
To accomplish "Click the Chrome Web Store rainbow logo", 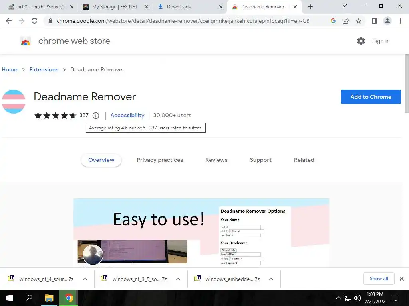I will (x=26, y=41).
